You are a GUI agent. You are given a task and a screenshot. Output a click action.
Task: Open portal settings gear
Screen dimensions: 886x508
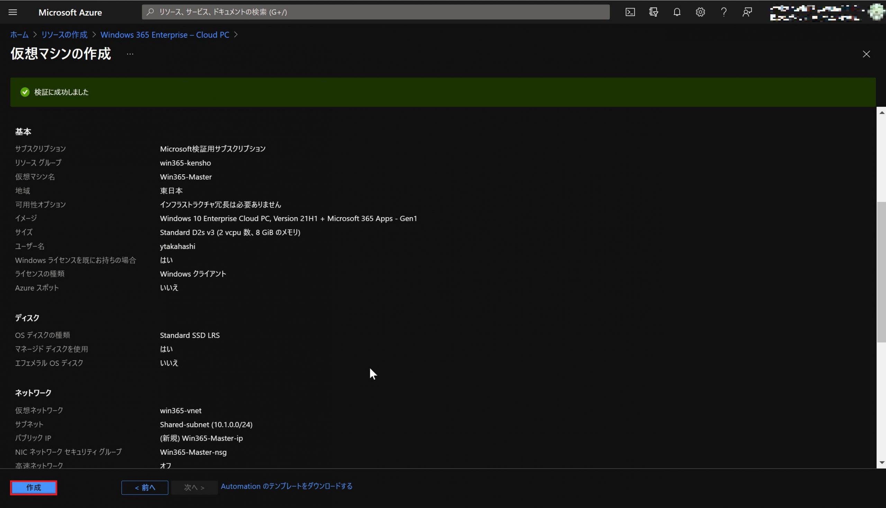click(700, 12)
